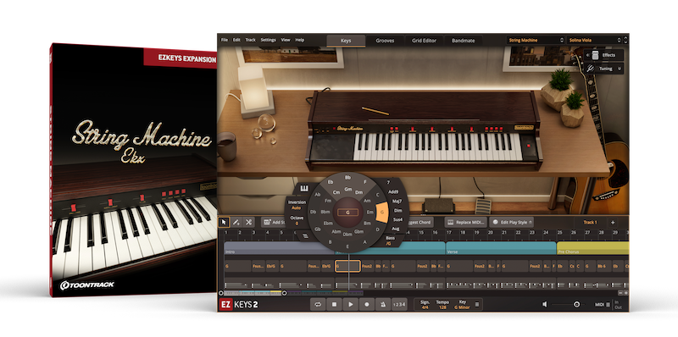Choose the 7 chord type

click(x=388, y=182)
